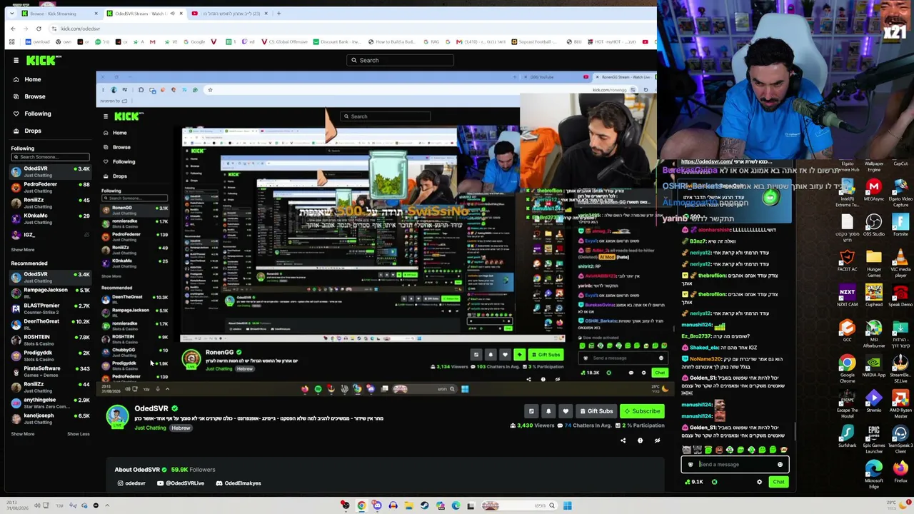This screenshot has height=514, width=914.
Task: Open kaneljoseph in the Recommended list
Action: pos(50,418)
